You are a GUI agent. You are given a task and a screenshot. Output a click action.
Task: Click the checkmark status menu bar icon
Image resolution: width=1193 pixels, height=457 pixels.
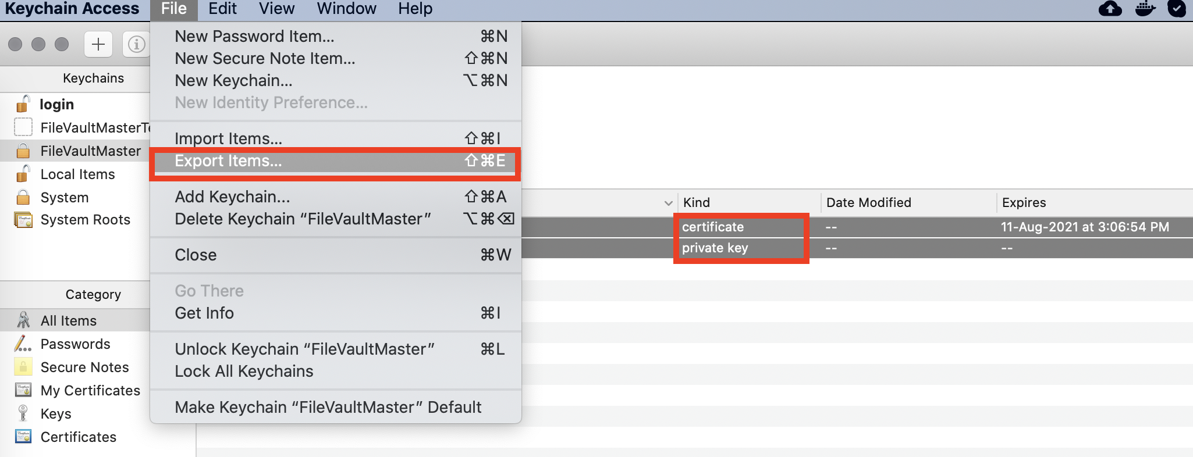click(x=1177, y=9)
